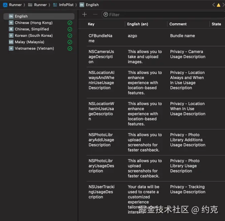Click English value of NSPhotoLibraryAddUsageDescription
Screen dimensions: 225x221
click(x=145, y=142)
